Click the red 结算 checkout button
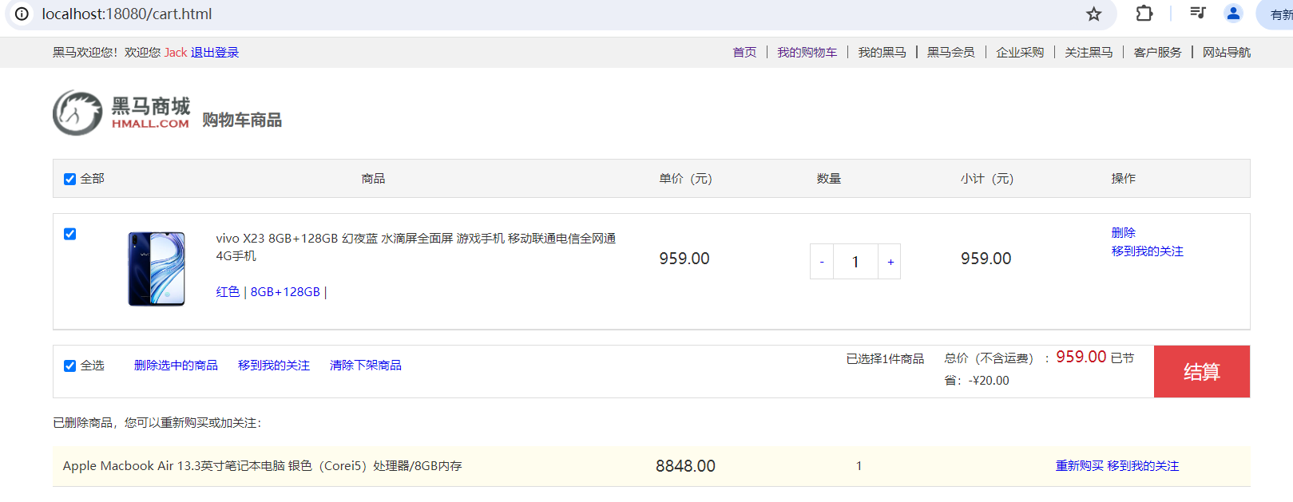The height and width of the screenshot is (502, 1293). [1202, 372]
